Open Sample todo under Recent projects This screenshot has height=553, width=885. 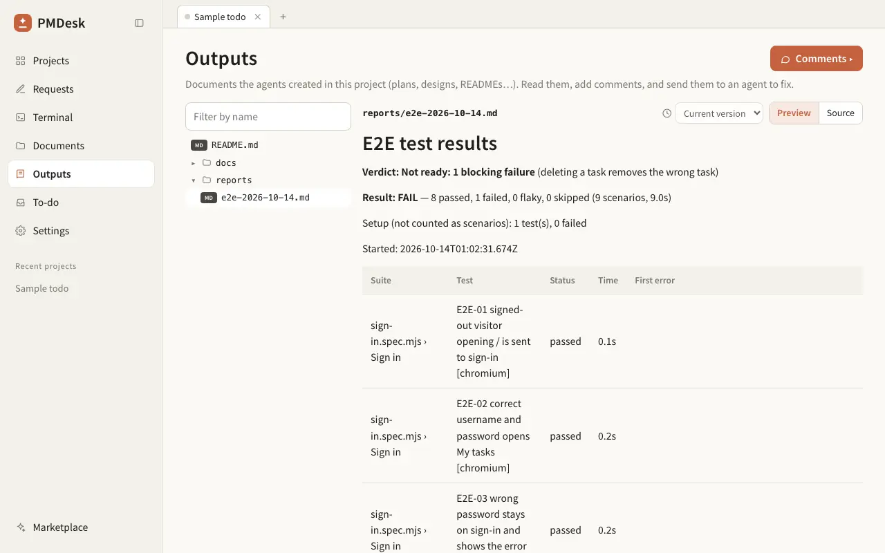coord(42,288)
